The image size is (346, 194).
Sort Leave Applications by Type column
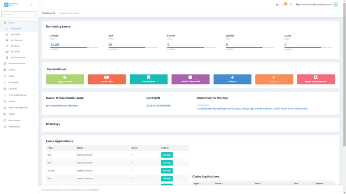point(54,148)
